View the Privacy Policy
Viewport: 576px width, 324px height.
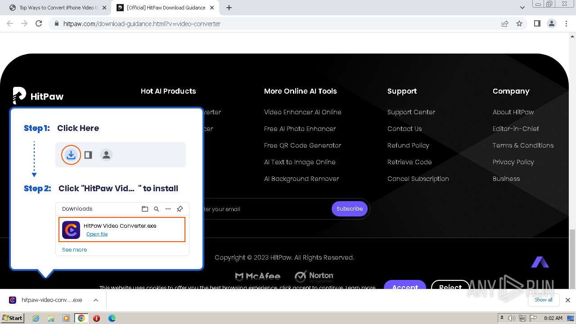(x=513, y=162)
